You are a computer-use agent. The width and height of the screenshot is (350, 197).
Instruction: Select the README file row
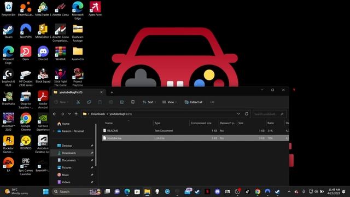pyautogui.click(x=195, y=131)
